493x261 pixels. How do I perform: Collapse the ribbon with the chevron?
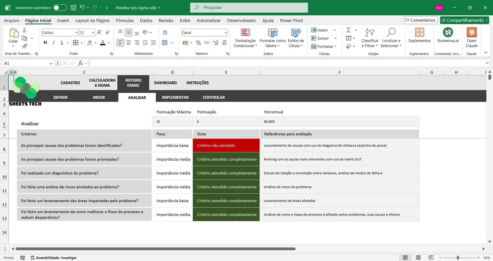coord(486,53)
